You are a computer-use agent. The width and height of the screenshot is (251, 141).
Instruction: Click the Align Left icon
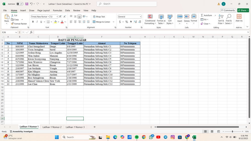coord(71,22)
